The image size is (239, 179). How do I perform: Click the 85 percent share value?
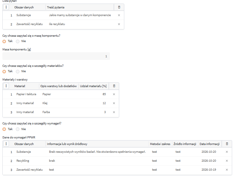point(104,94)
